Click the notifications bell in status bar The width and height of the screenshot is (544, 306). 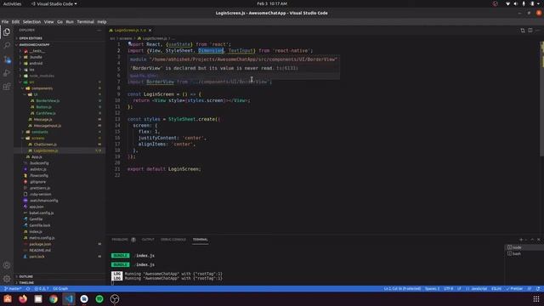click(x=538, y=289)
